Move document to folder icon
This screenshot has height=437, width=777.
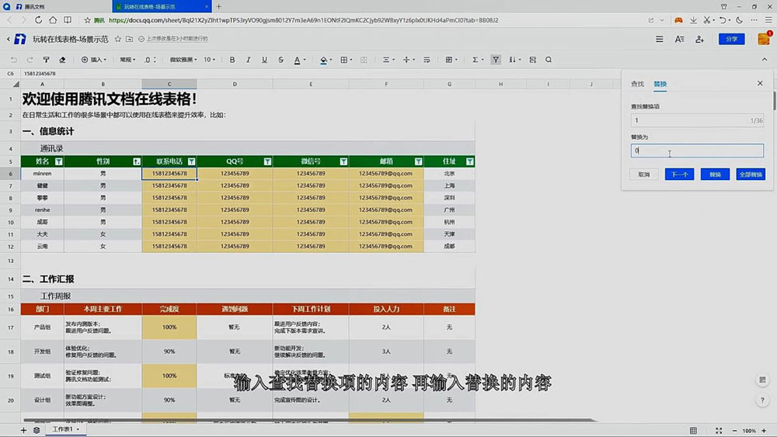pos(129,39)
